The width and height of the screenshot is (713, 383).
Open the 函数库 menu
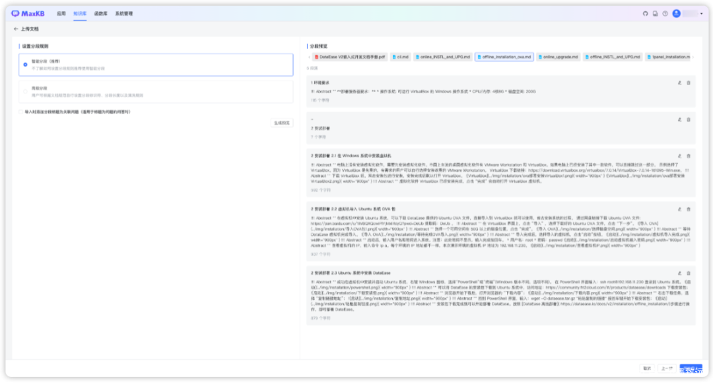tap(100, 14)
